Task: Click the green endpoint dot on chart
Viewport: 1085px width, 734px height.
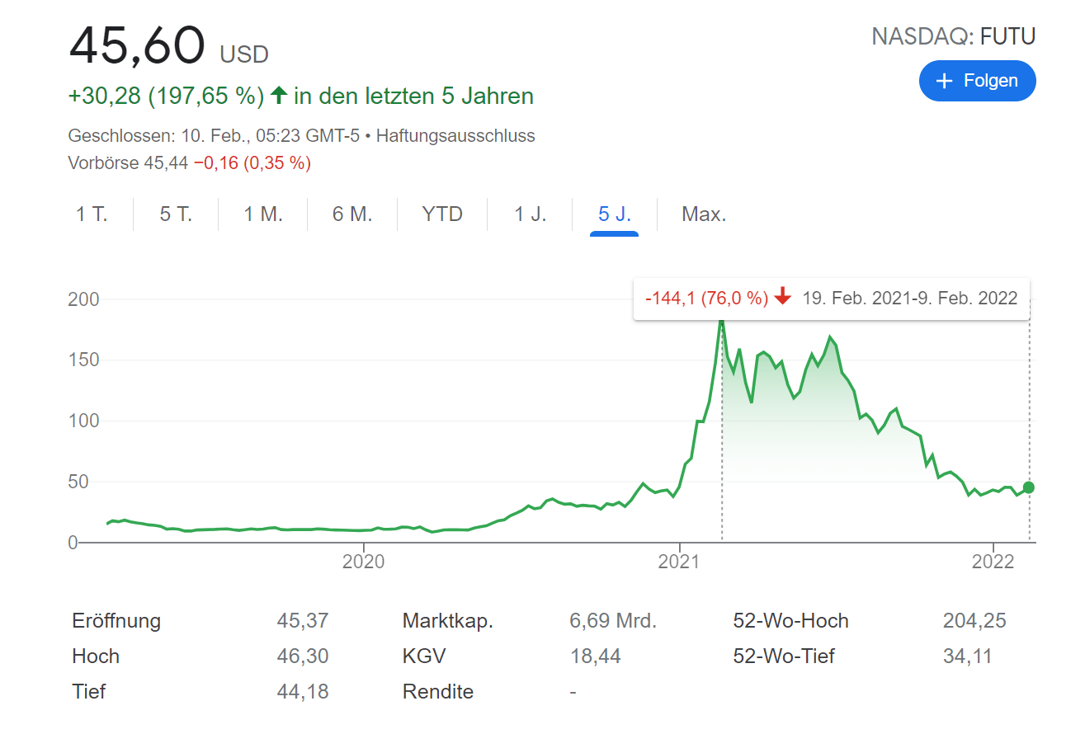Action: (1028, 487)
